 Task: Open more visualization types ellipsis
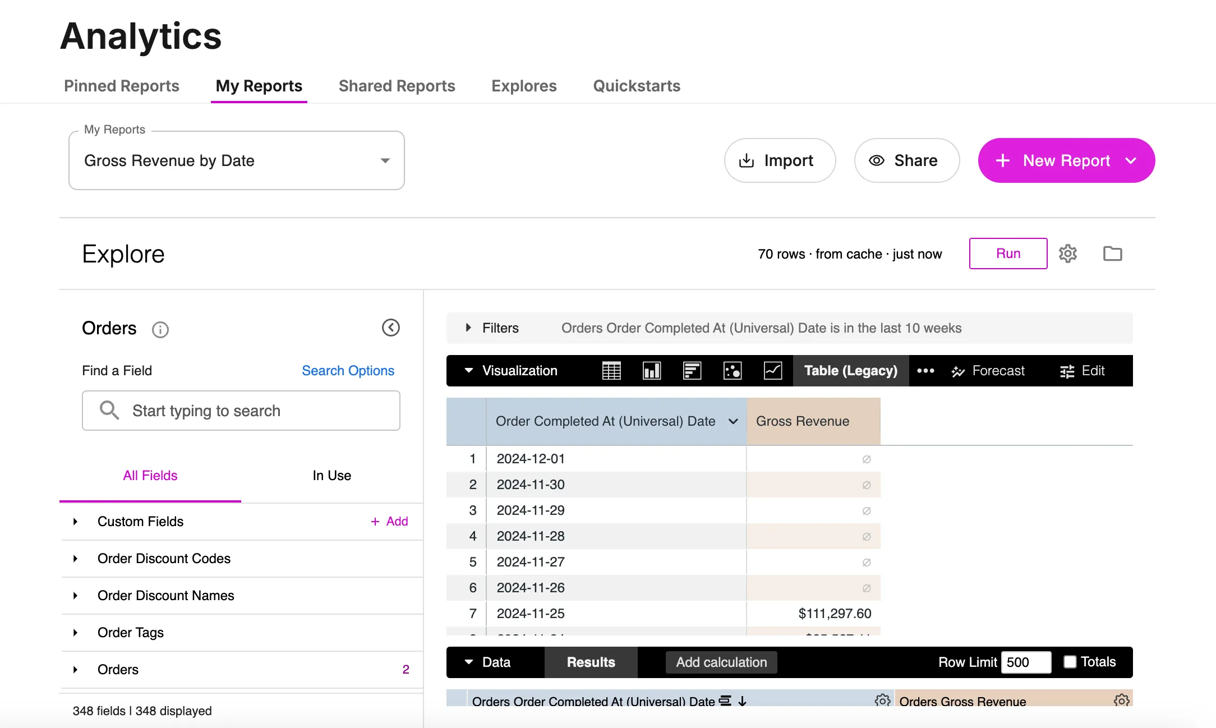coord(925,371)
